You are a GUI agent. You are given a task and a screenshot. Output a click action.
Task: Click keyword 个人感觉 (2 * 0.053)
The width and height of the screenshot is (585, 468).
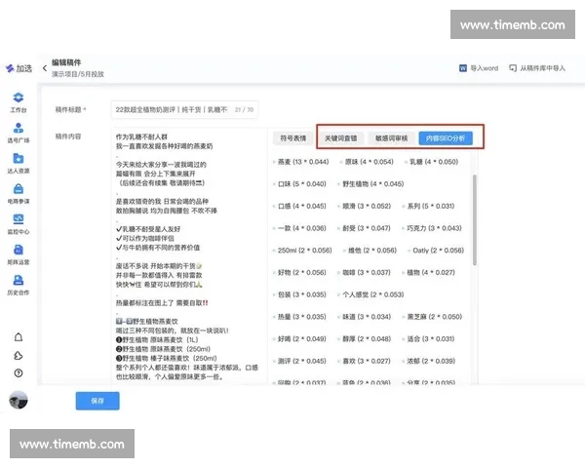[x=373, y=294]
